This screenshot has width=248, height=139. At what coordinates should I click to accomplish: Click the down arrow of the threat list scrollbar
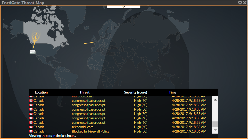(215, 130)
